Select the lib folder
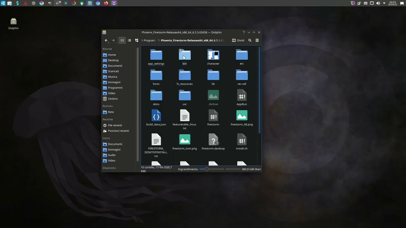 pyautogui.click(x=213, y=78)
